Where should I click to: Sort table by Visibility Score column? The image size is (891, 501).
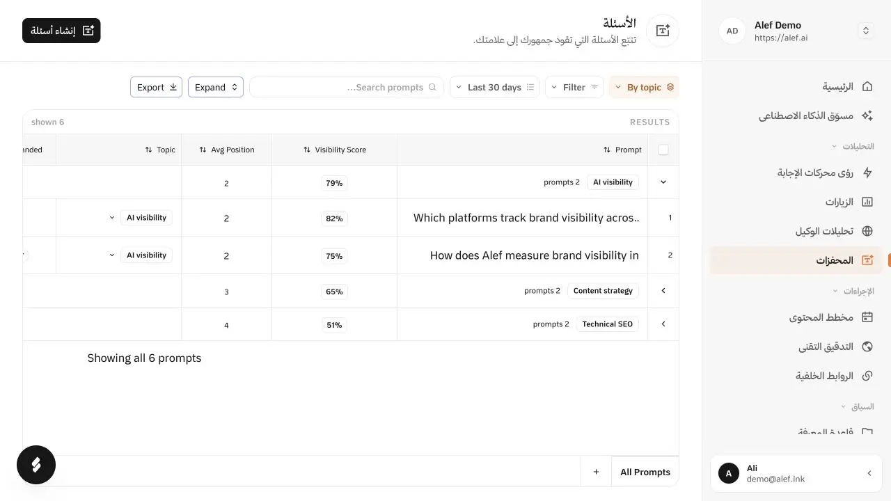click(x=334, y=150)
